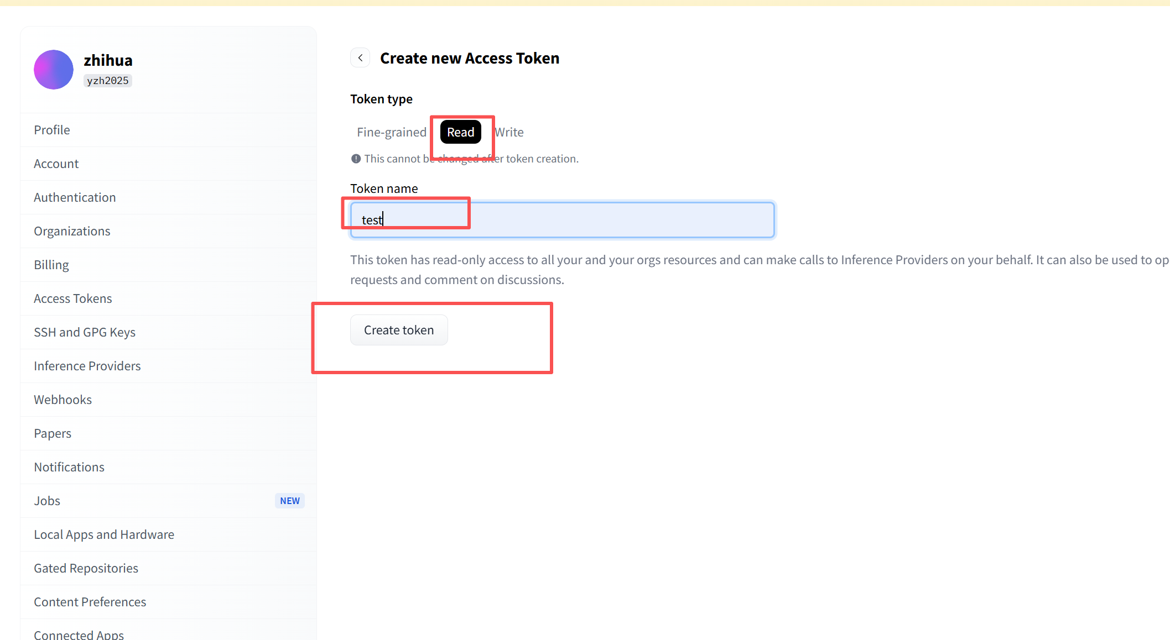Open SSH and GPG Keys settings
Viewport: 1170px width, 640px height.
(85, 332)
